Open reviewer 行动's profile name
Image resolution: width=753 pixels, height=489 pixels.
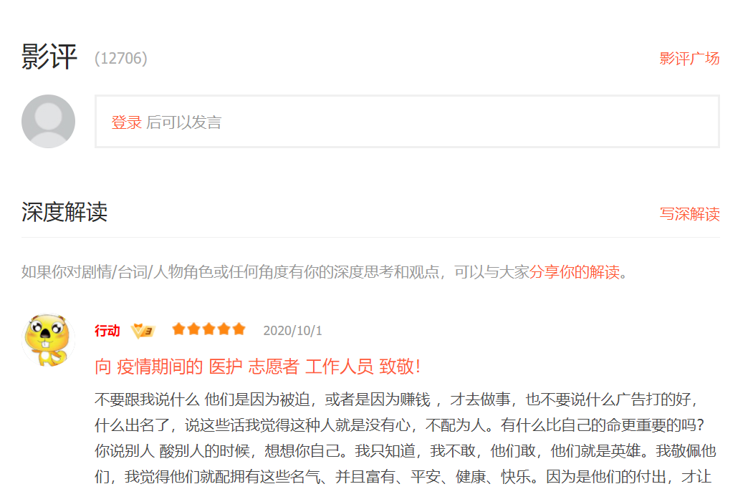click(x=107, y=331)
